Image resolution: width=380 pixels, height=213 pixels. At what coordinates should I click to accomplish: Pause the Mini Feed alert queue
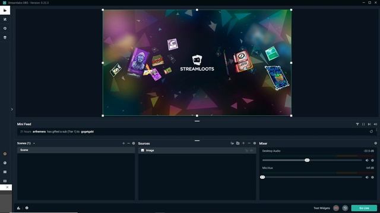(363, 124)
